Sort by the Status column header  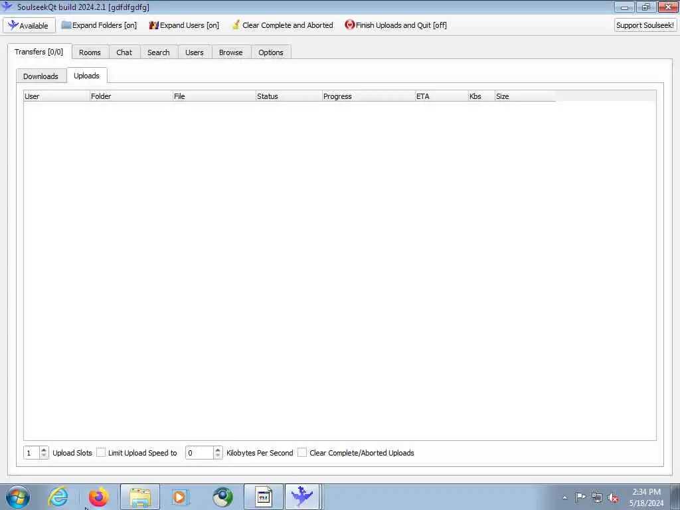pos(289,96)
